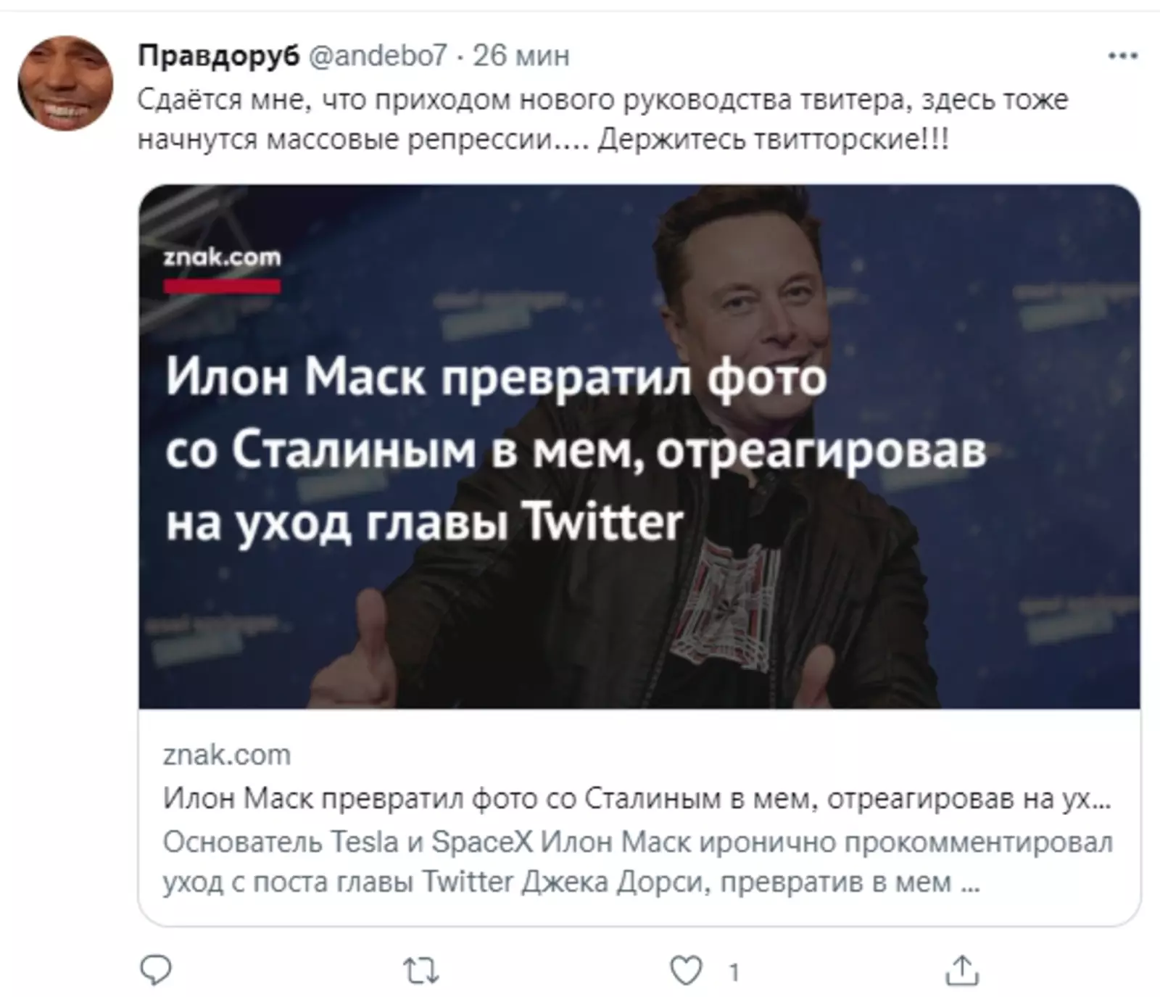Open the Elon Musk article preview image
Image resolution: width=1160 pixels, height=997 pixels.
tap(639, 446)
